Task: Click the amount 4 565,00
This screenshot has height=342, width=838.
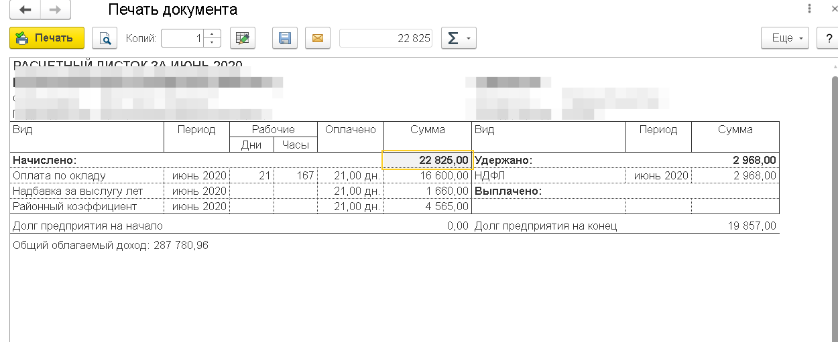Action: (447, 207)
